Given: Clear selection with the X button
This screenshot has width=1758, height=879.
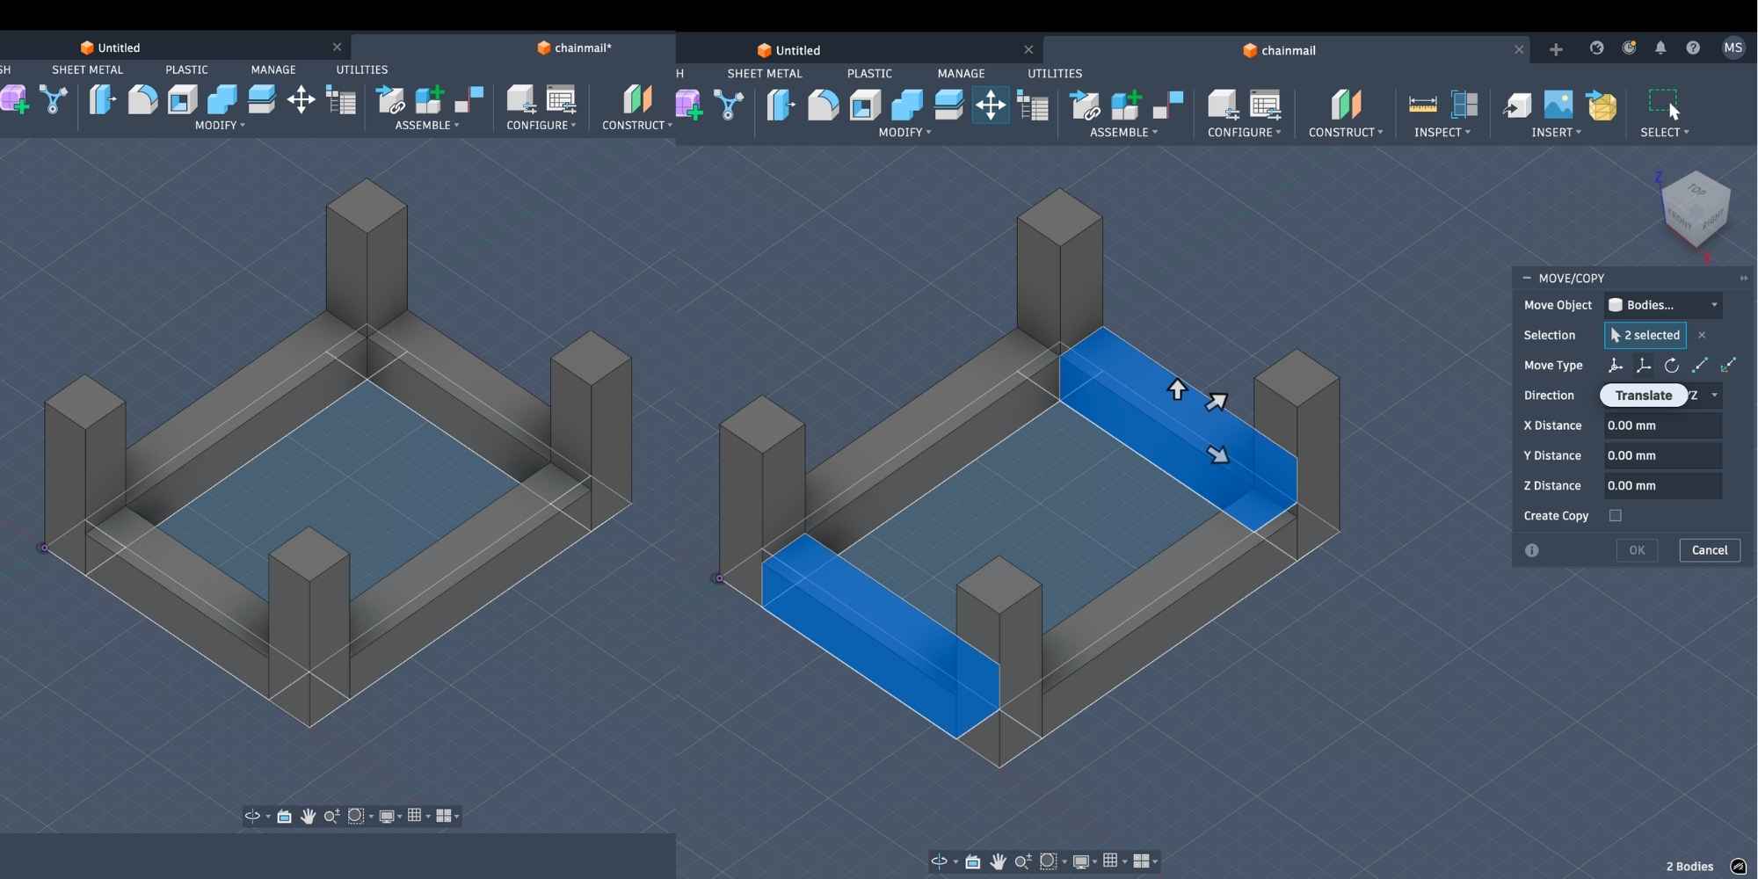Looking at the screenshot, I should [1702, 335].
